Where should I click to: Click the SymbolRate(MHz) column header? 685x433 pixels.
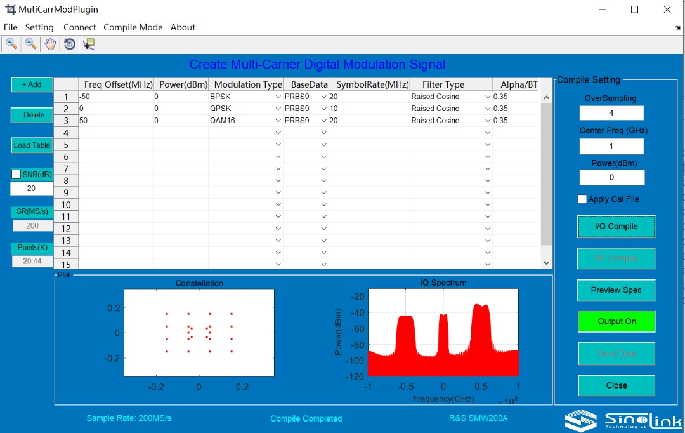point(370,84)
